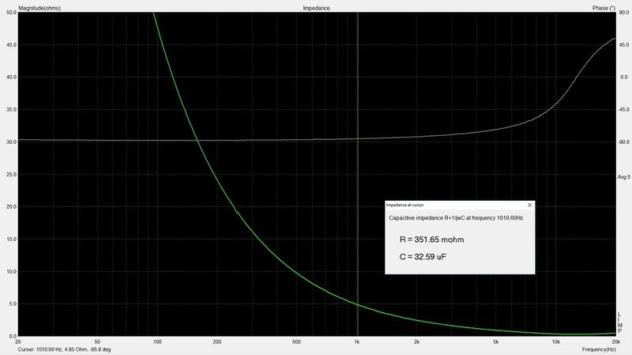Viewport: 632px width, 355px height.
Task: Click the 'Phase (°)' axis label
Action: click(x=604, y=8)
